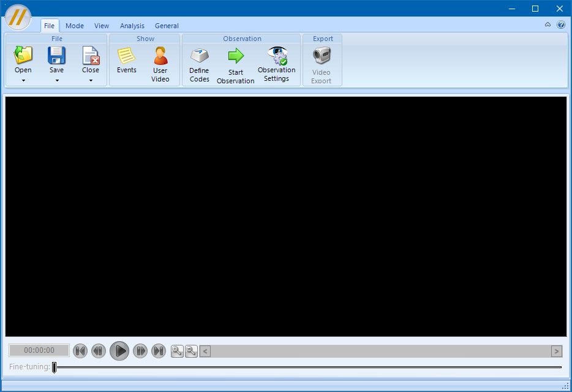This screenshot has width=572, height=392.
Task: Switch to the Mode ribbon tab
Action: point(75,26)
